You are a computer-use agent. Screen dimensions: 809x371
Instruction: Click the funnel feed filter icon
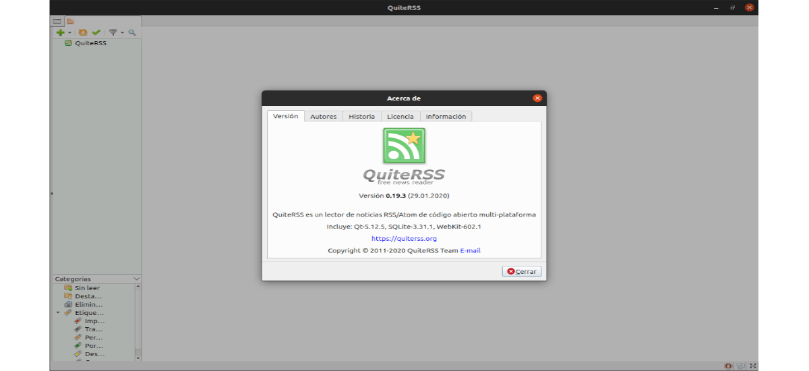(x=113, y=32)
